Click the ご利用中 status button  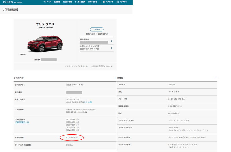(x=97, y=29)
